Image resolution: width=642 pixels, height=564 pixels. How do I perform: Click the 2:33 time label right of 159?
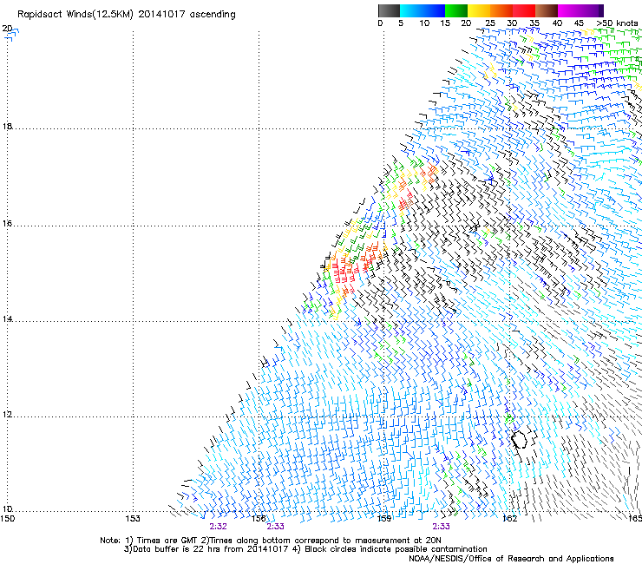441,527
